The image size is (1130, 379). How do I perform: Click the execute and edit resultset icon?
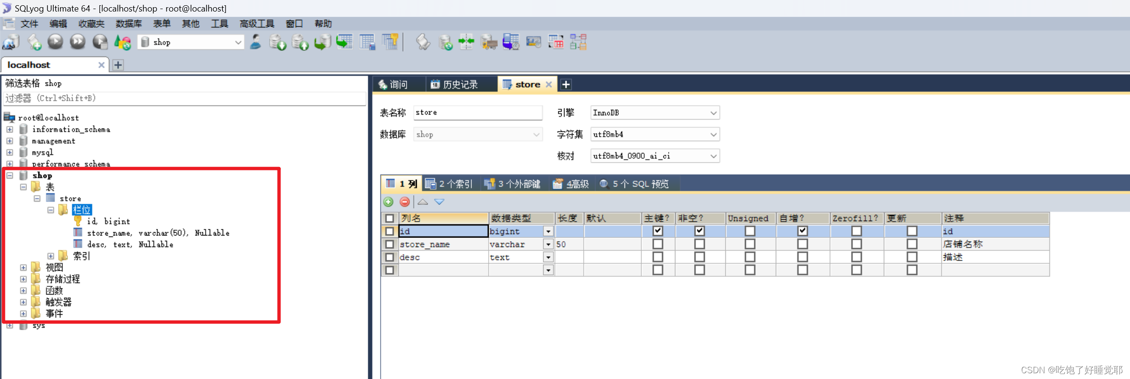(100, 42)
